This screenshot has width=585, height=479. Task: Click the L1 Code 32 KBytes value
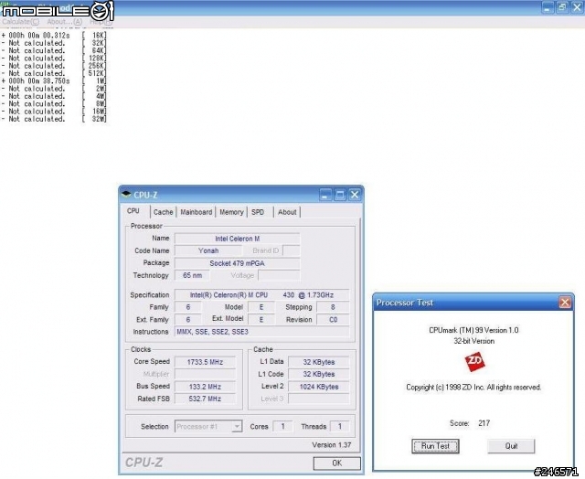pos(319,374)
